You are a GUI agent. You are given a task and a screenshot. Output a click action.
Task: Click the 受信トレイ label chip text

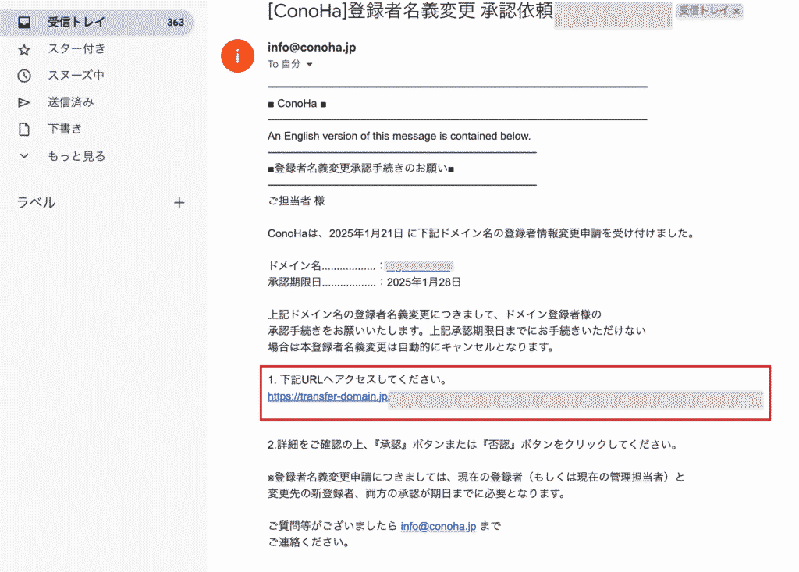tap(704, 11)
